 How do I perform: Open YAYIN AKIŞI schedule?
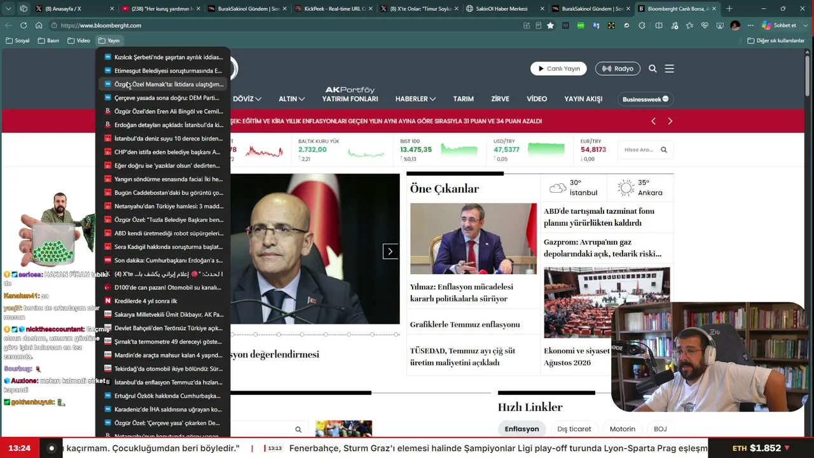(x=583, y=99)
